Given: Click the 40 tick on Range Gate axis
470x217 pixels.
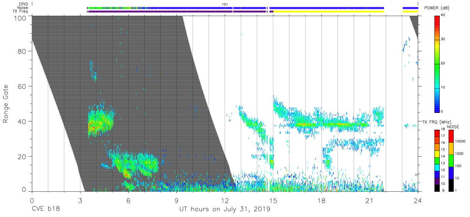Looking at the screenshot, I should 22,121.
